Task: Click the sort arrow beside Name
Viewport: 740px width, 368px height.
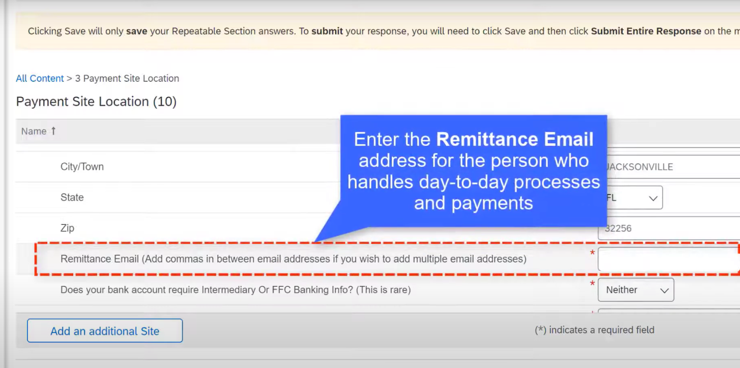Action: (x=53, y=131)
